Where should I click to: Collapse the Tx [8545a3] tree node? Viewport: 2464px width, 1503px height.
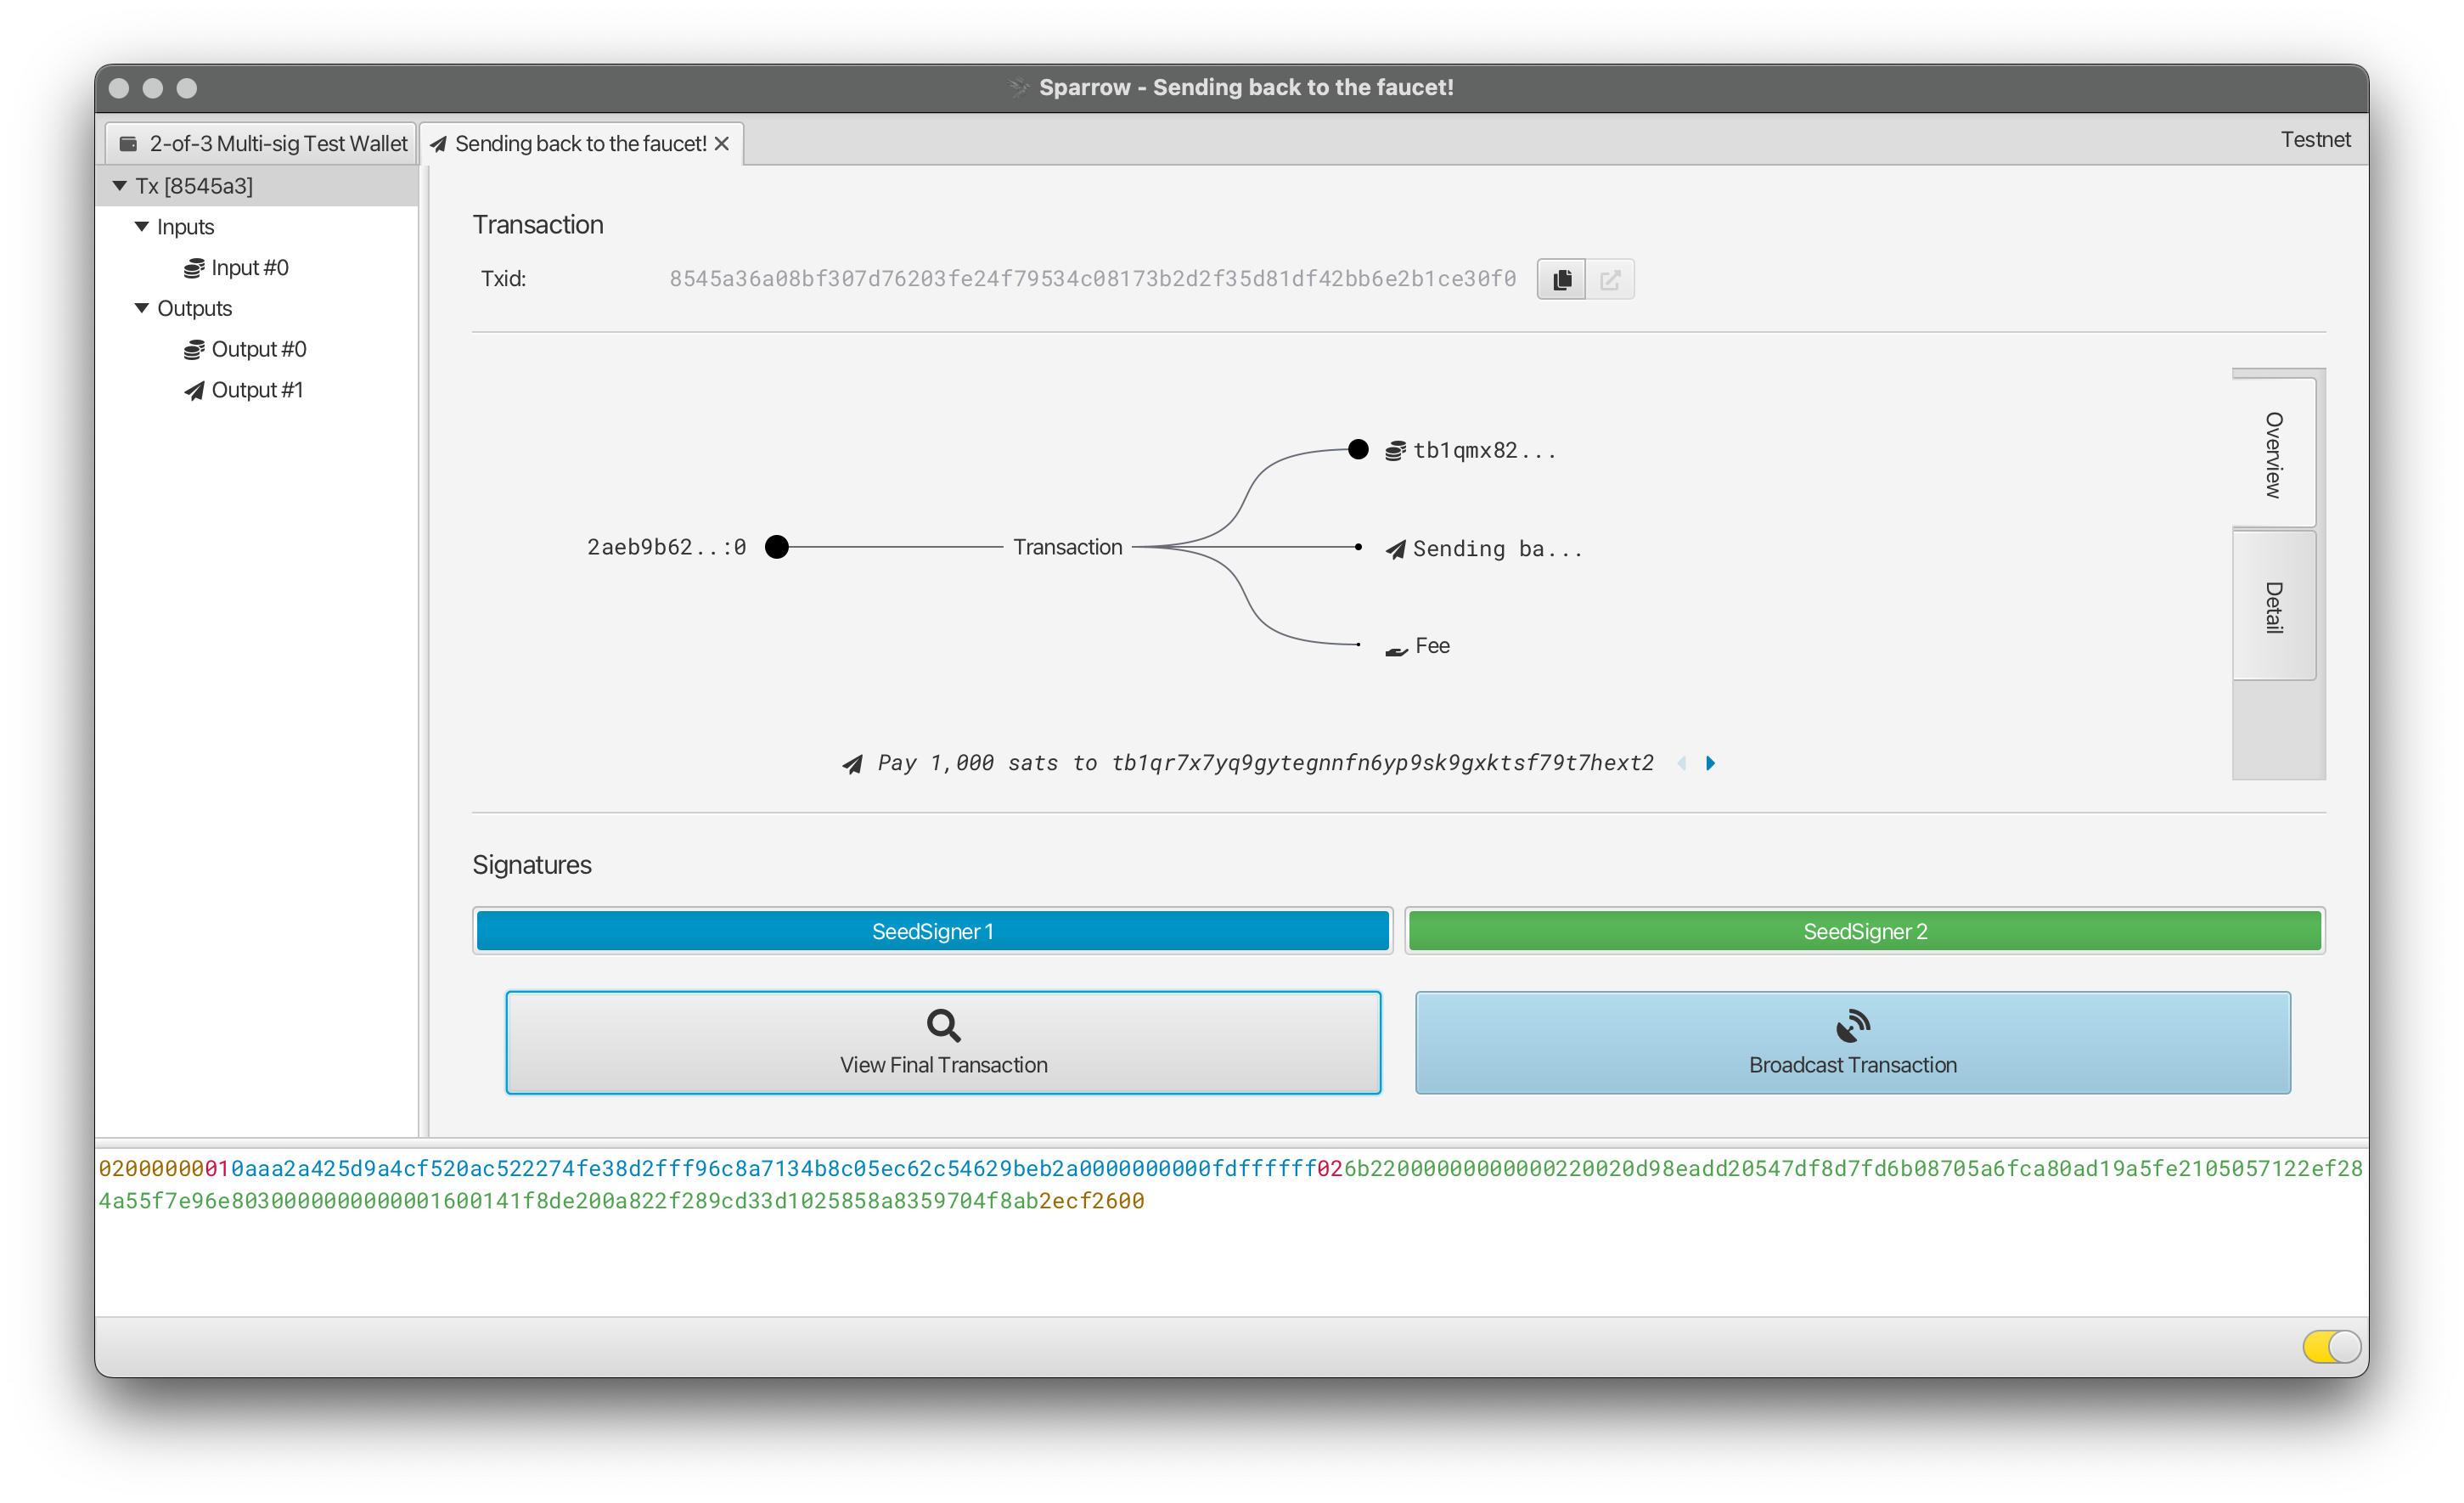[x=120, y=186]
